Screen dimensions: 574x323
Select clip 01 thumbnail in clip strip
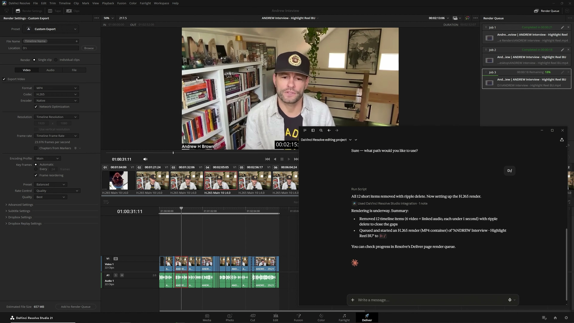pyautogui.click(x=119, y=181)
